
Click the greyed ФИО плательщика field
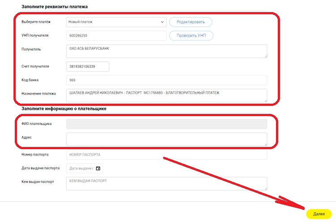point(166,124)
